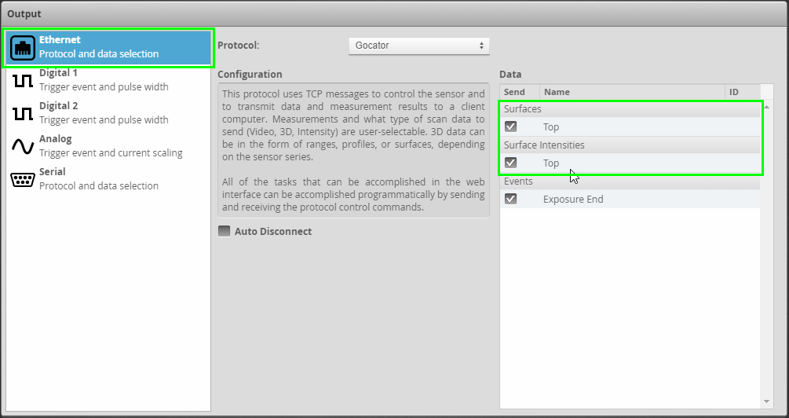
Task: Open the Protocol dropdown showing Gocator
Action: pos(418,46)
